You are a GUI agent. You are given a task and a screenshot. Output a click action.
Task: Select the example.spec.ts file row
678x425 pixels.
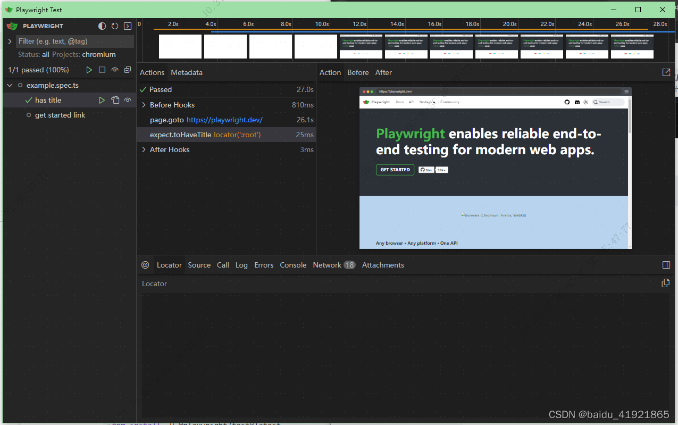pyautogui.click(x=69, y=85)
